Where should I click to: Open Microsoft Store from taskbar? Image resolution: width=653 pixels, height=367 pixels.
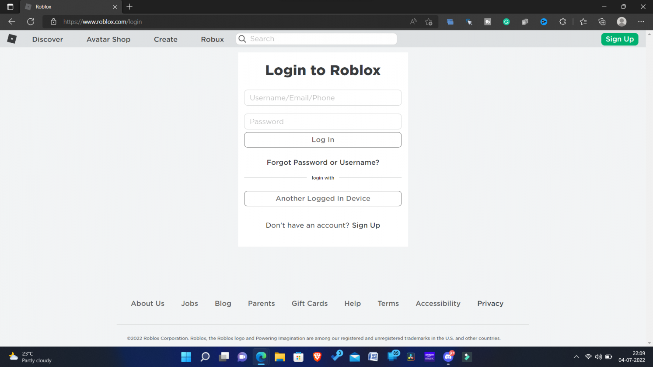pos(298,357)
